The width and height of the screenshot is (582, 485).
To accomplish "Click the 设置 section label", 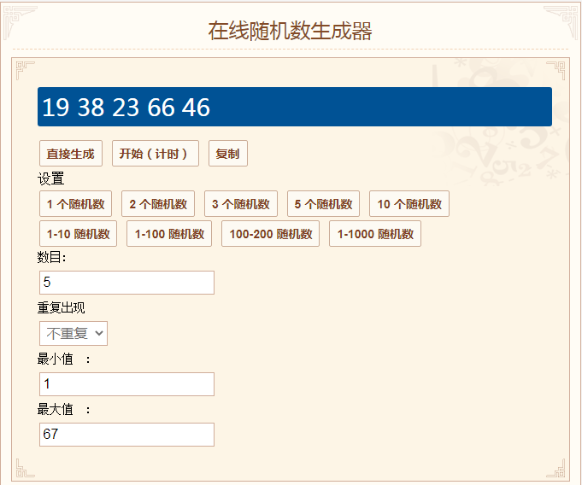I will (x=51, y=178).
